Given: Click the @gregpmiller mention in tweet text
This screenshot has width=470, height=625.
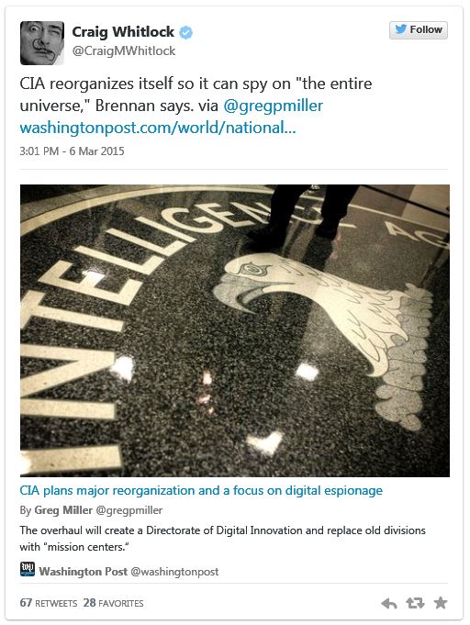Looking at the screenshot, I should point(273,106).
